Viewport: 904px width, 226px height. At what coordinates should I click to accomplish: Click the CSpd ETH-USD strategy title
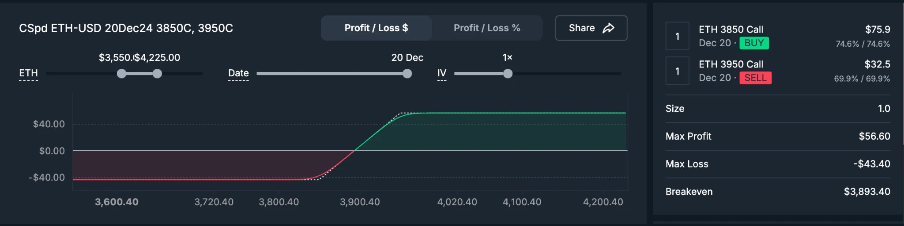click(x=126, y=28)
